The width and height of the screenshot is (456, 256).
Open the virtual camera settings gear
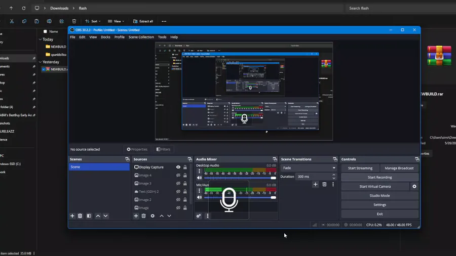coord(414,186)
